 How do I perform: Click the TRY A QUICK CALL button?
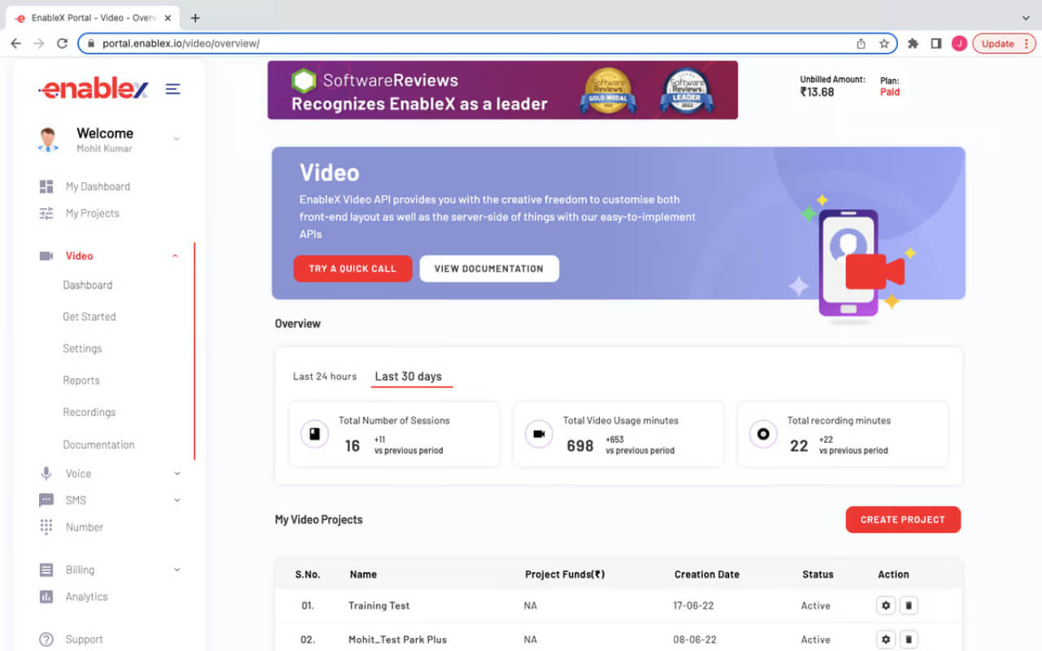click(x=352, y=269)
